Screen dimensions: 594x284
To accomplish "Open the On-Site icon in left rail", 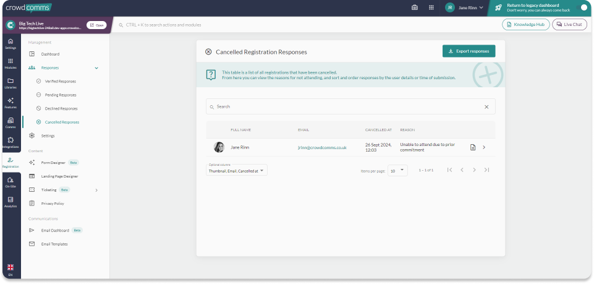I will (11, 182).
